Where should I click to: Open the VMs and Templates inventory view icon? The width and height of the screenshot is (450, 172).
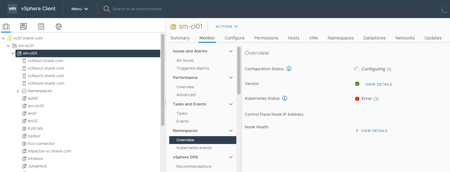click(24, 27)
